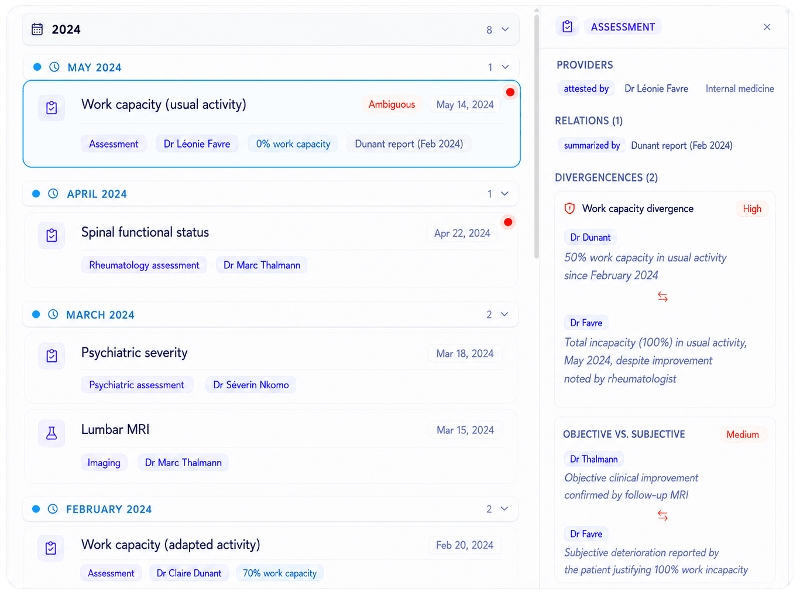Collapse the April 2024 month chevron
The image size is (800, 595).
coord(504,193)
